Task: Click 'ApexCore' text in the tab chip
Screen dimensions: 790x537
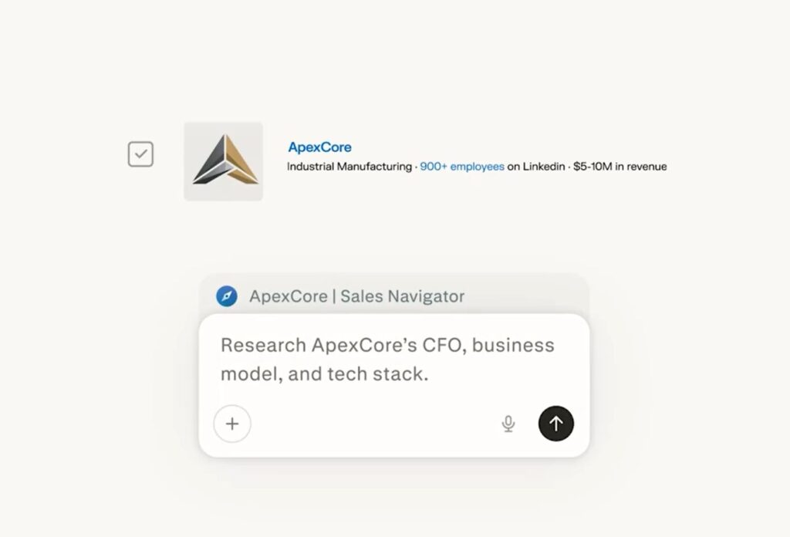Action: tap(289, 296)
